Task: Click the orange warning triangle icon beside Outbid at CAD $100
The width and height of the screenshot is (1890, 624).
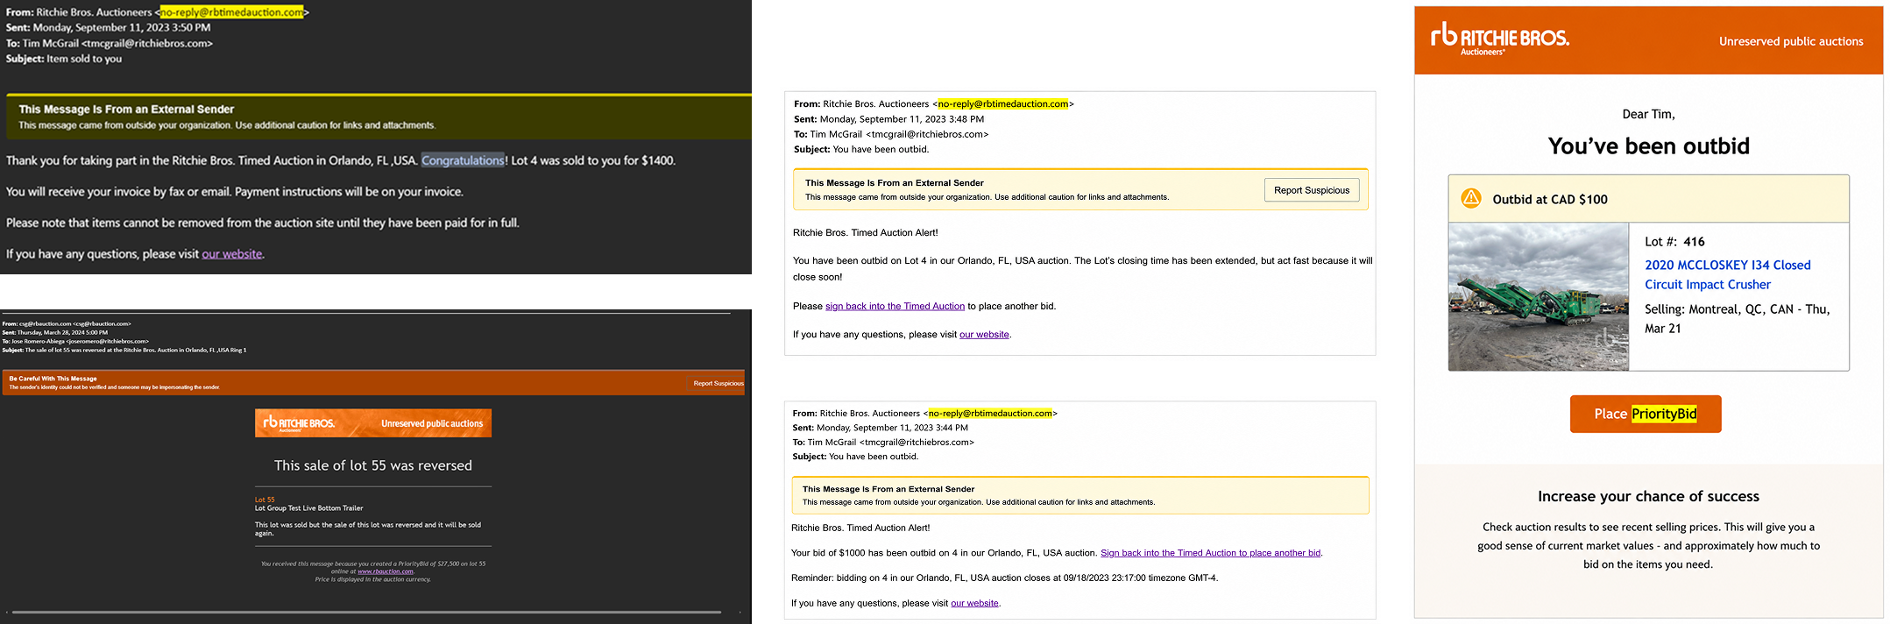Action: 1471,198
